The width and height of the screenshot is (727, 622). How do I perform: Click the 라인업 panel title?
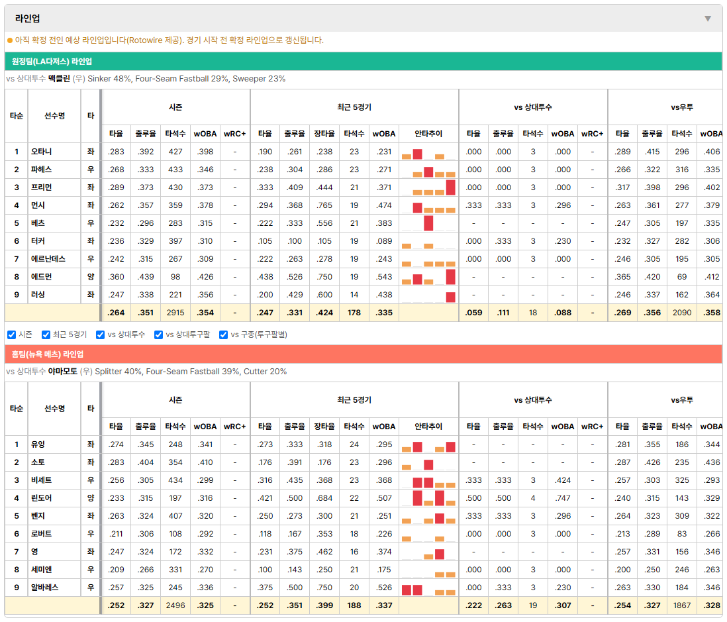pos(27,19)
